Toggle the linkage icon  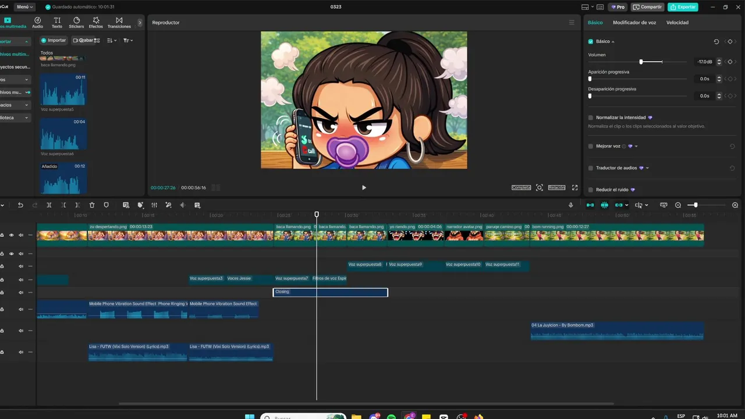[x=619, y=205]
